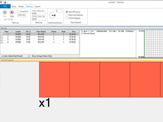The height and width of the screenshot is (122, 163).
Task: Click the third nested part in layout
Action: click(115, 79)
